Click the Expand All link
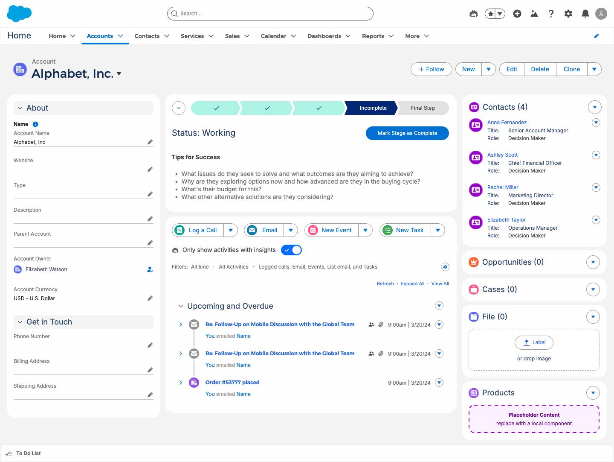This screenshot has width=614, height=462. (x=412, y=284)
